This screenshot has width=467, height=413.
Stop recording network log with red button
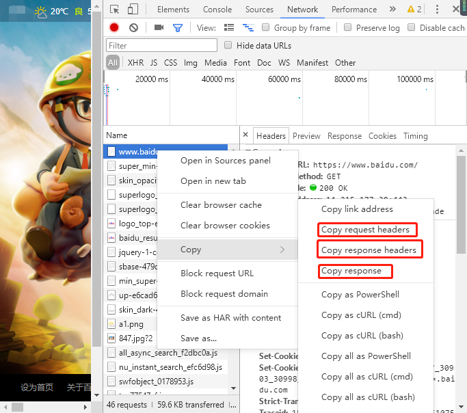pos(114,27)
